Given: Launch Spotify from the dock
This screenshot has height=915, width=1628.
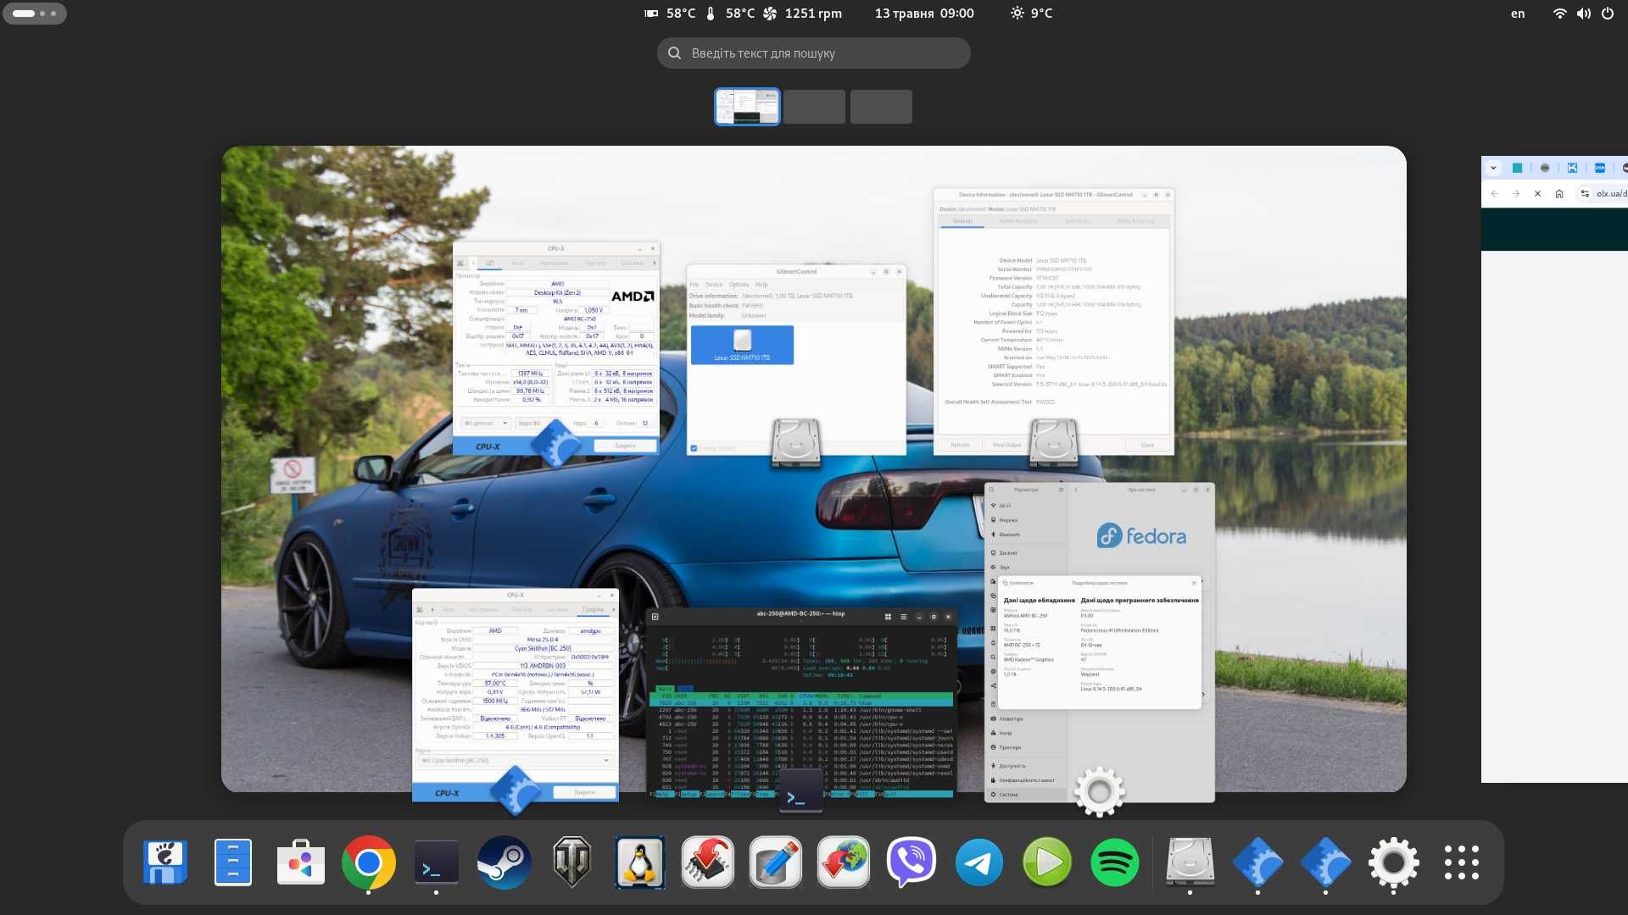Looking at the screenshot, I should pos(1115,862).
